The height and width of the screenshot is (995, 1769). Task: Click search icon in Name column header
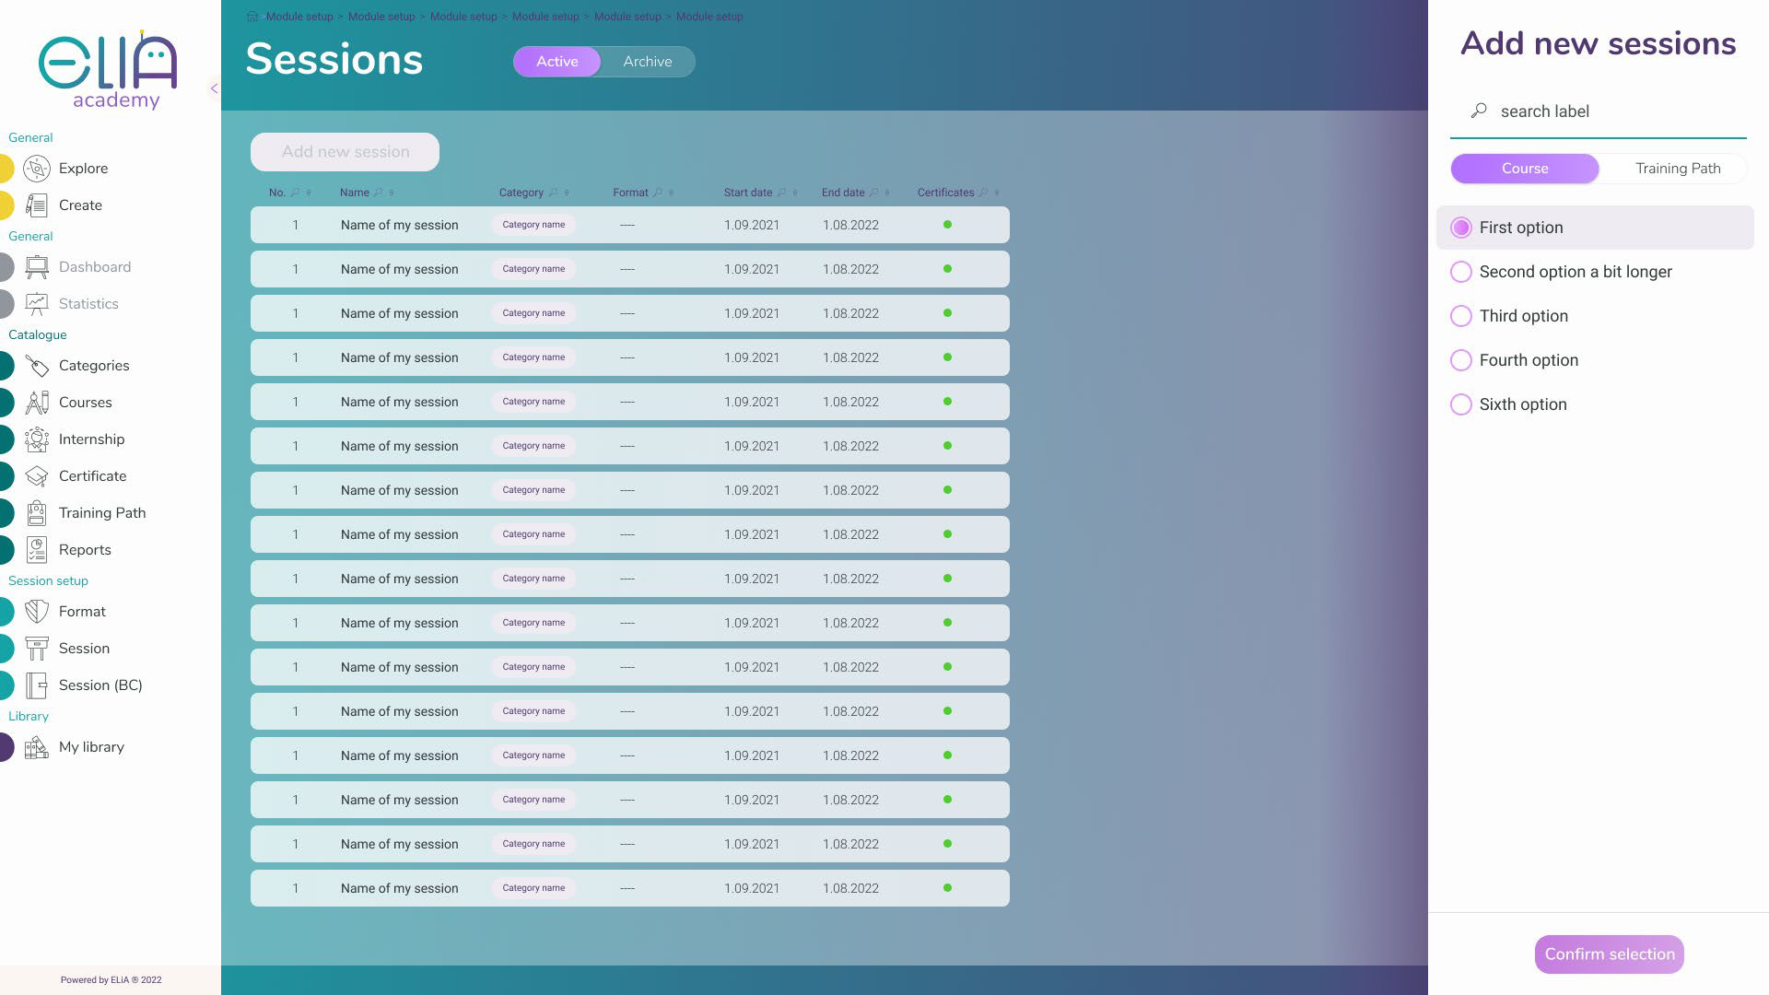[379, 193]
